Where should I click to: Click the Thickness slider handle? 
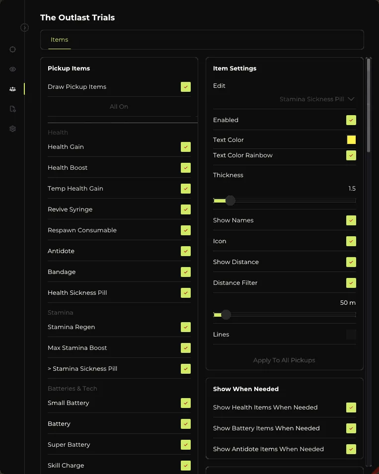[x=230, y=201]
